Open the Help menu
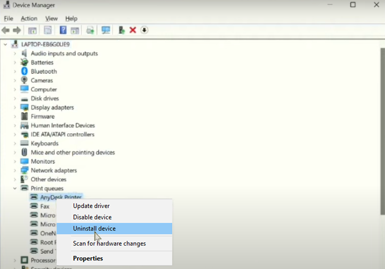The image size is (385, 269). click(71, 18)
